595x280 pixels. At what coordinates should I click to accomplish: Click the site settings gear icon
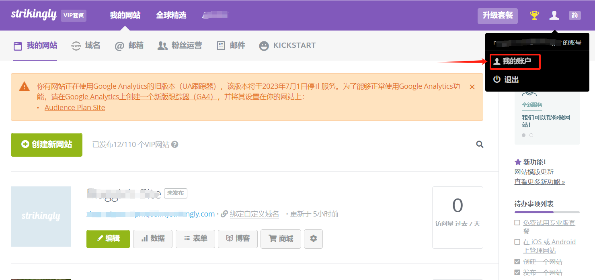[313, 239]
